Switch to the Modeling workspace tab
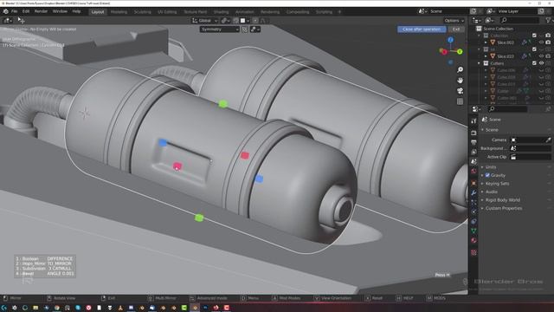 click(x=119, y=11)
